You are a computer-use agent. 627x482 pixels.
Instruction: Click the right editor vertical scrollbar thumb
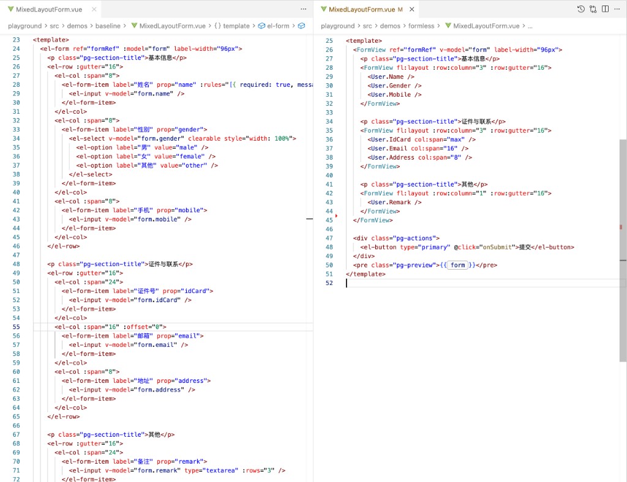623,250
